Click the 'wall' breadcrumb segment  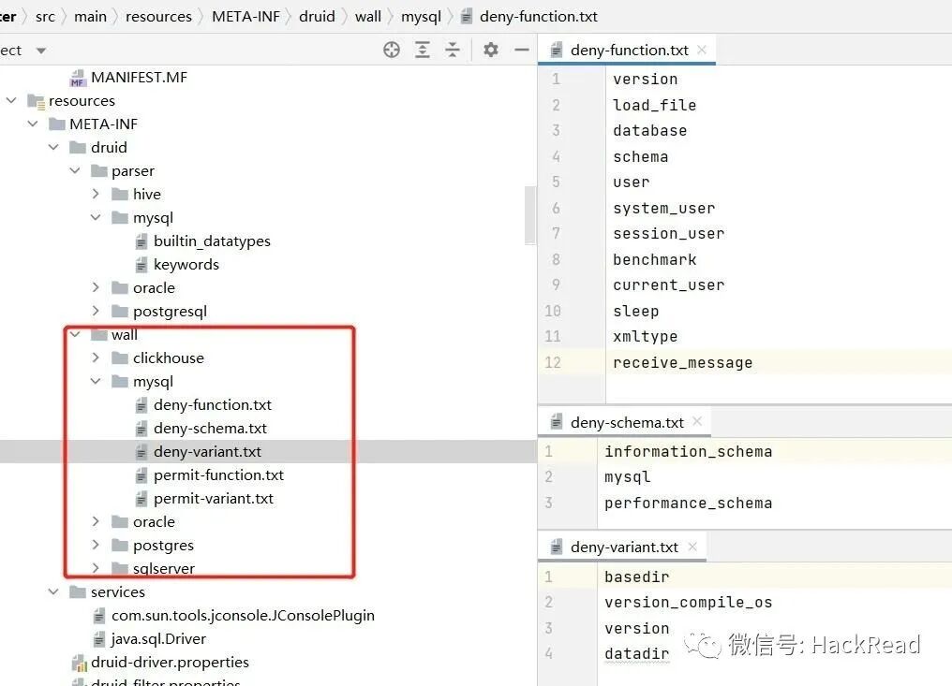(368, 16)
